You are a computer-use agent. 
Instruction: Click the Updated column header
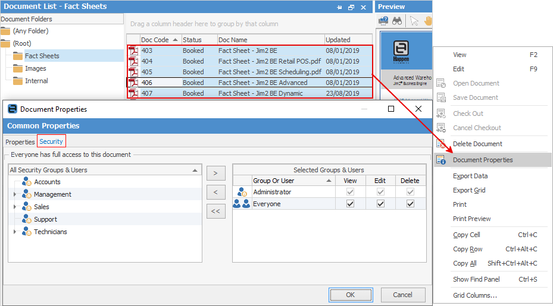pos(348,40)
